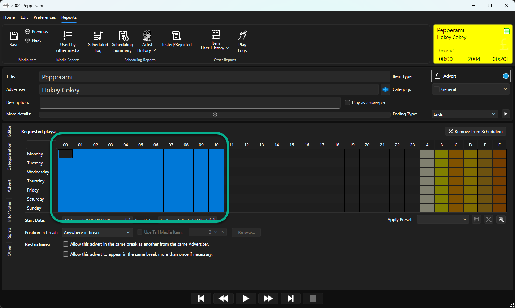
Task: Click the blue plus add advertiser icon
Action: pyautogui.click(x=385, y=89)
